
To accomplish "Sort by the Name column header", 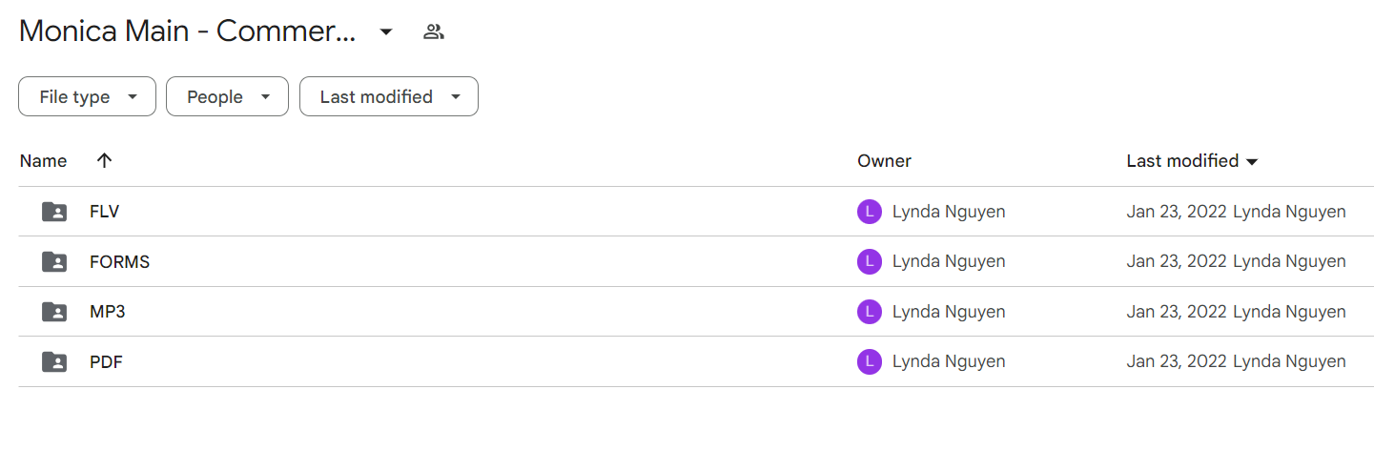I will 43,161.
